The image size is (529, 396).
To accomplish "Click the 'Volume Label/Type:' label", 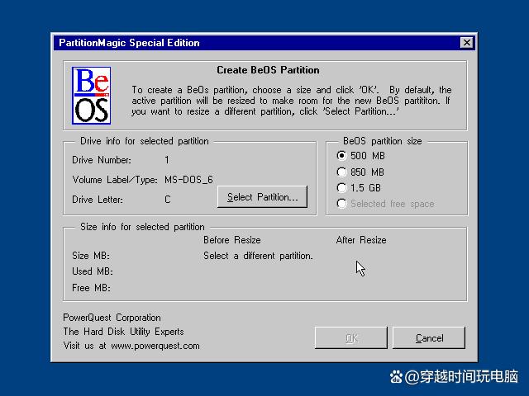I will [x=115, y=180].
